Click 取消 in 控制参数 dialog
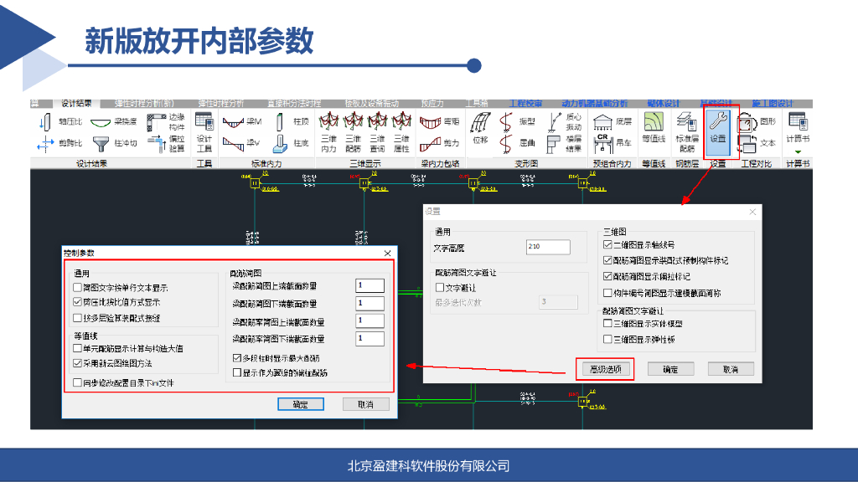The height and width of the screenshot is (482, 858). [x=365, y=404]
